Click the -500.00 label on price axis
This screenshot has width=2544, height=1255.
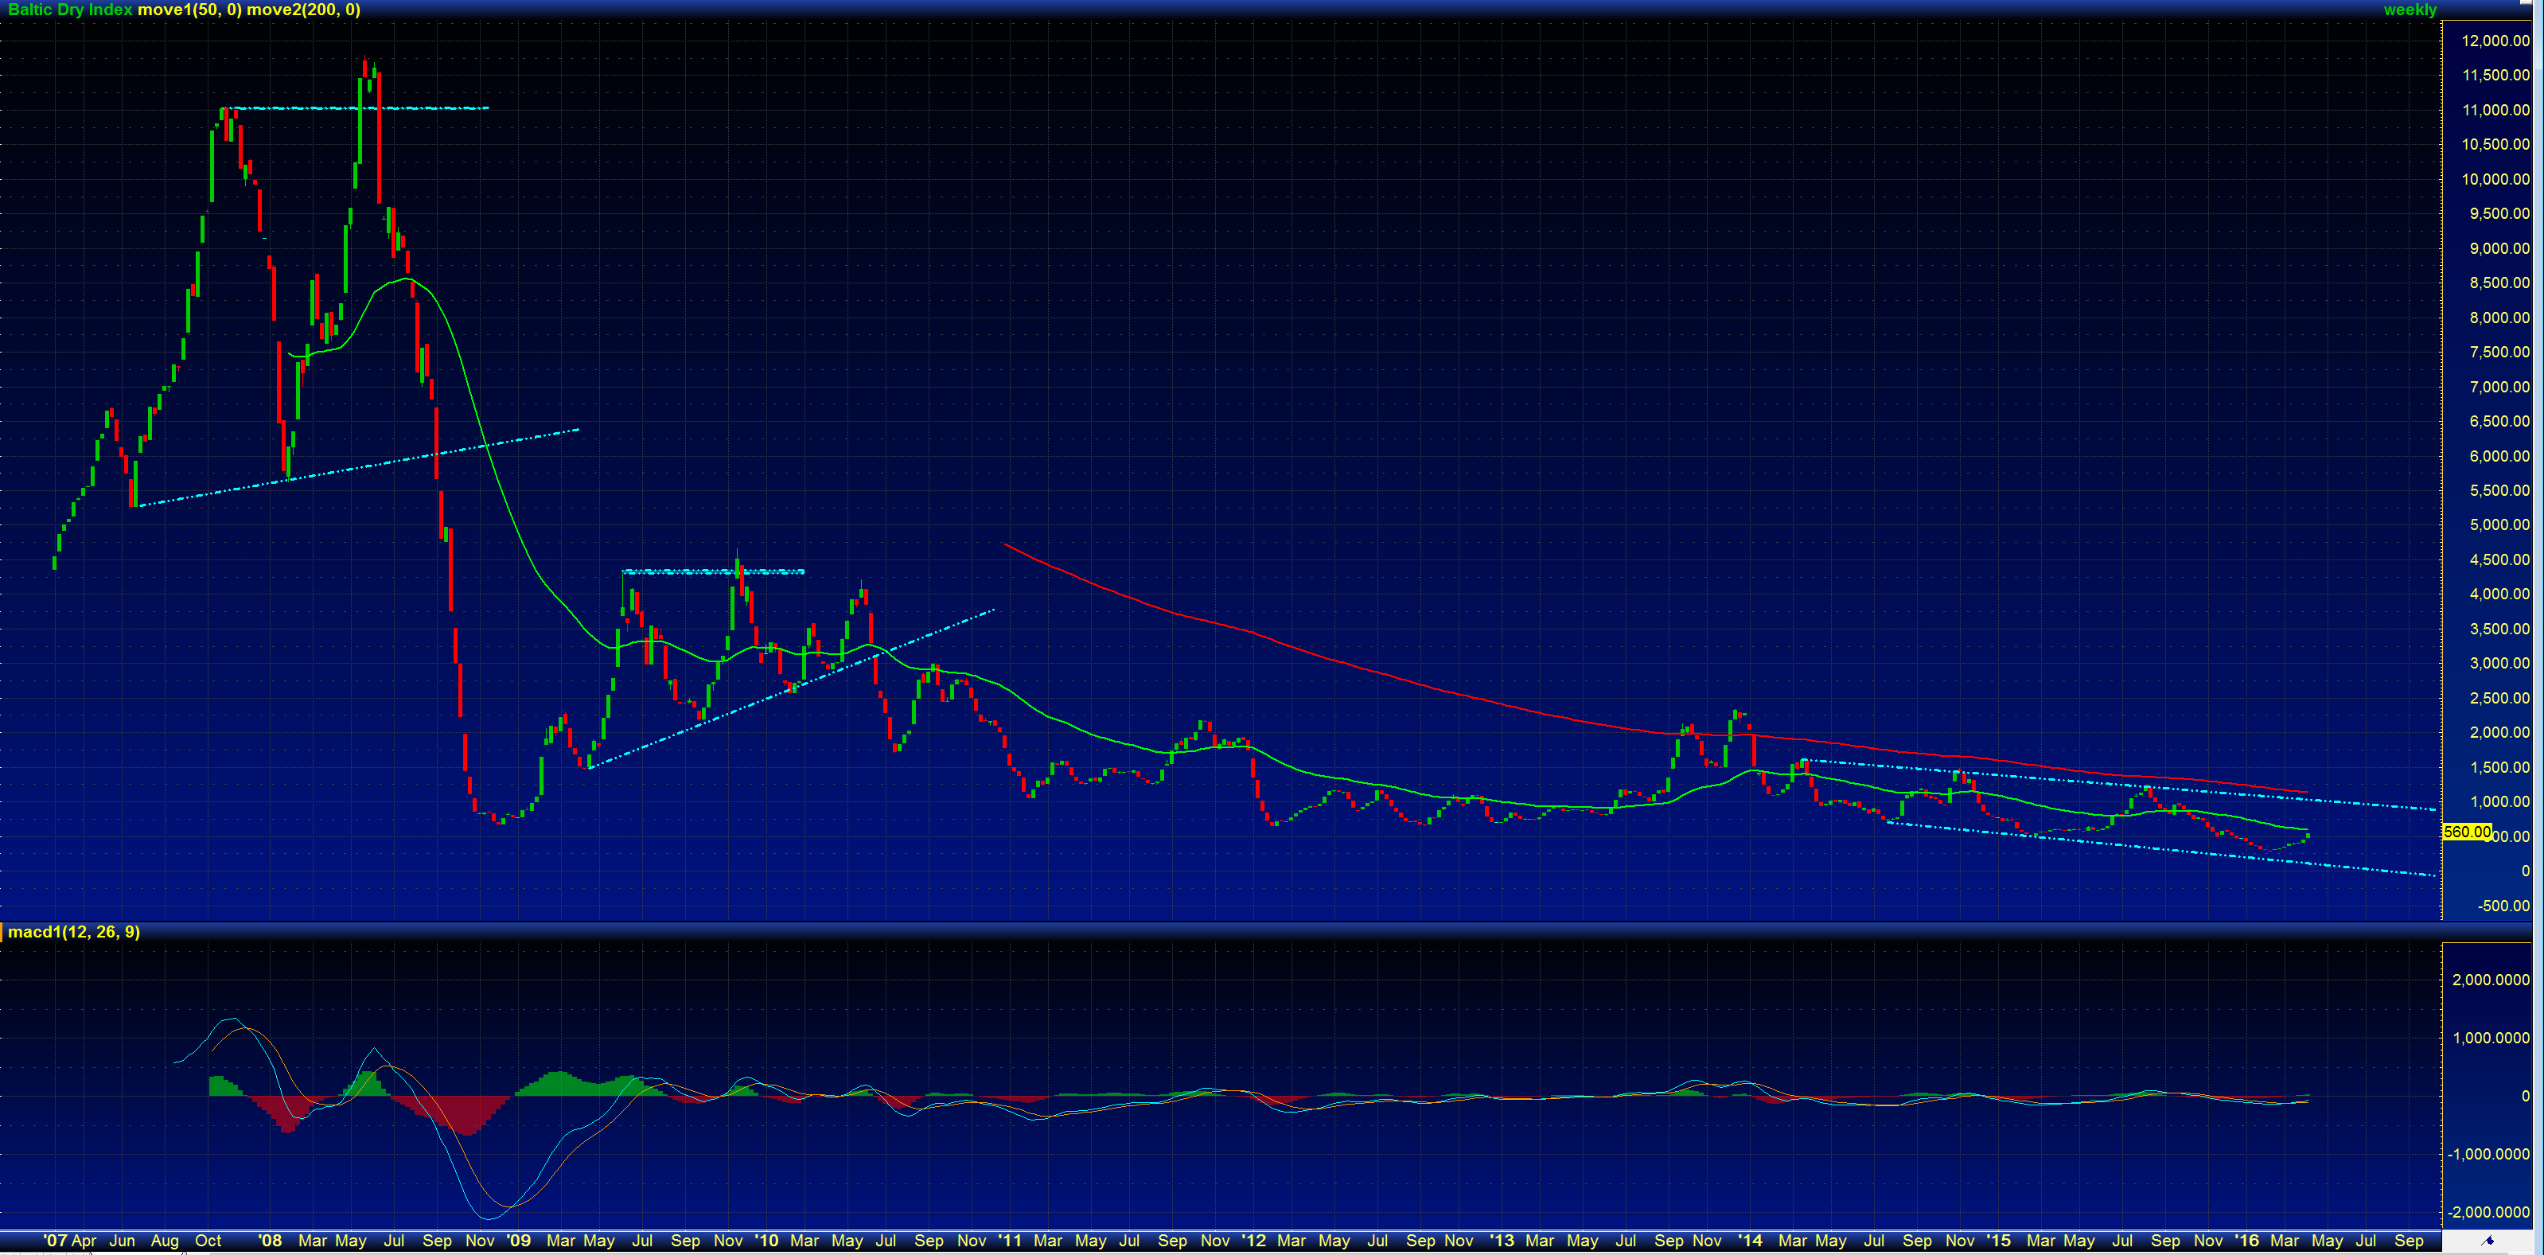point(2503,906)
